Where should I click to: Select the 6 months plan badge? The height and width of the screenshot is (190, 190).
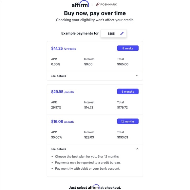128,91
